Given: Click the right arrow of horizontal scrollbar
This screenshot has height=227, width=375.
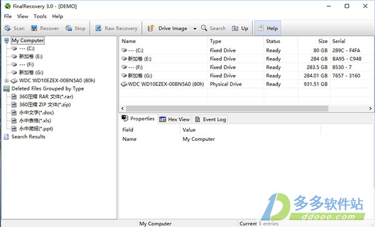Looking at the screenshot, I should tap(371, 109).
